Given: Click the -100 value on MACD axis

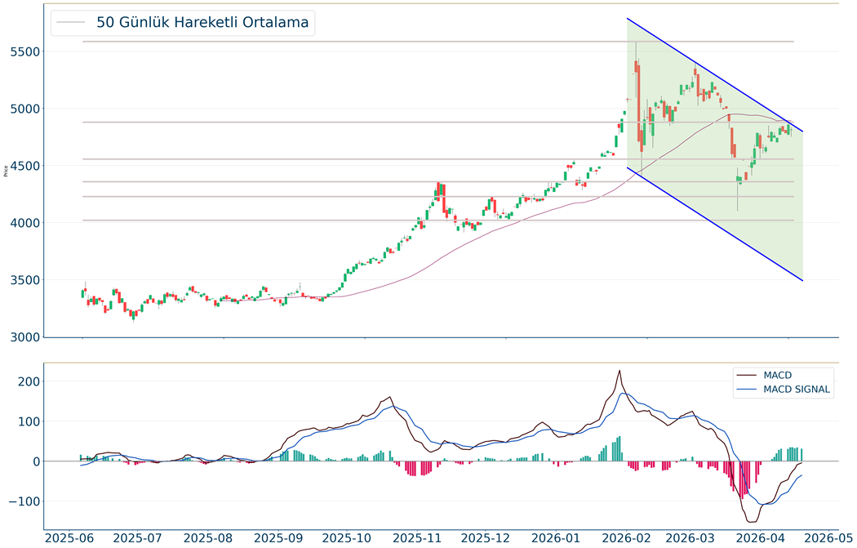Looking at the screenshot, I should (x=24, y=501).
